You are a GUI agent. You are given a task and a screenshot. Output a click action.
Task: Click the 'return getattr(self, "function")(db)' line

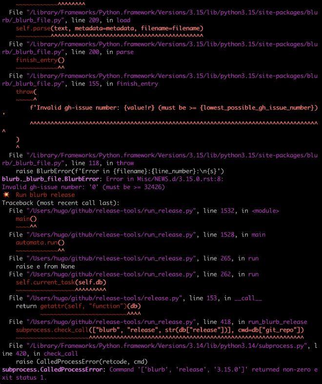78,306
